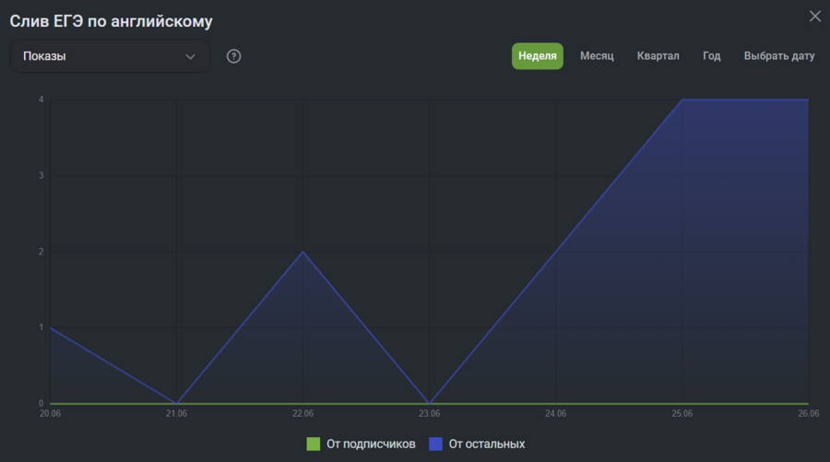Click the chart point at 21.06
Viewport: 830px width, 462px height.
176,403
